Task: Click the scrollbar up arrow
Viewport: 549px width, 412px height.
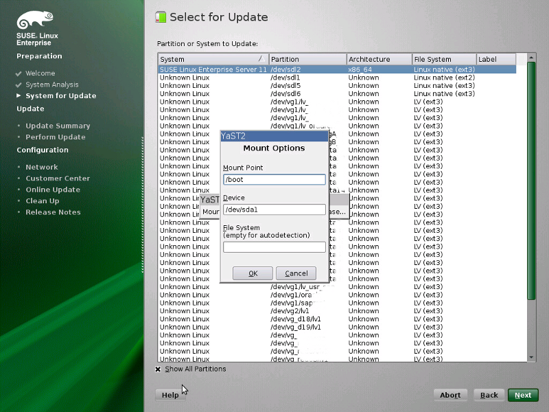Action: click(531, 58)
